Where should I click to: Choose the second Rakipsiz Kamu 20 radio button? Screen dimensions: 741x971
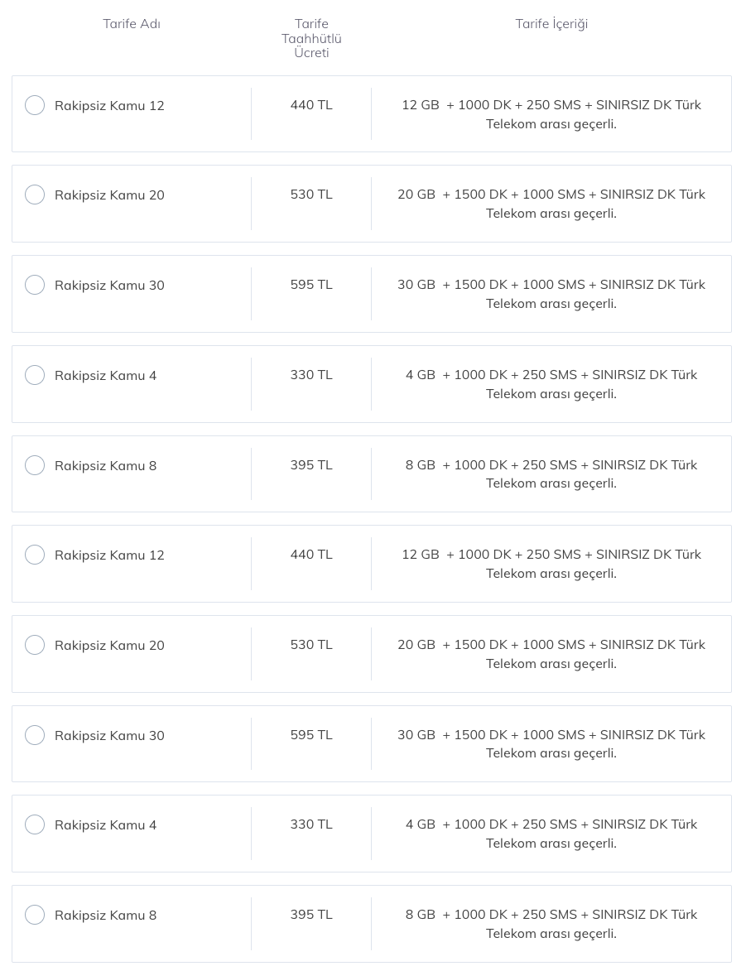(35, 646)
